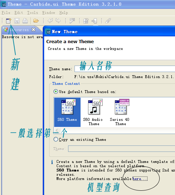Click the Save toolbar icon
The image size is (175, 195).
point(17,21)
